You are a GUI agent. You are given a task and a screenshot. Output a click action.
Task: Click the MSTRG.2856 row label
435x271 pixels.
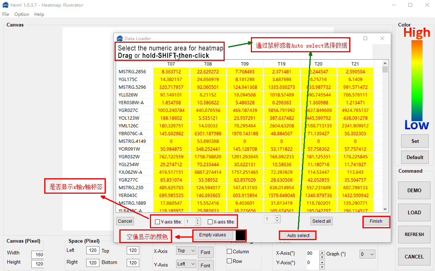click(x=132, y=71)
